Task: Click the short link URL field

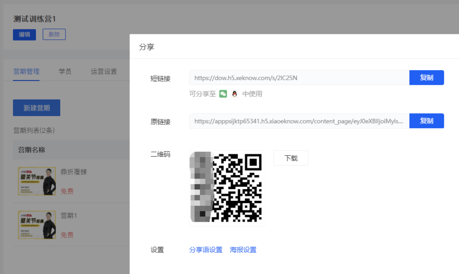Action: [x=299, y=78]
